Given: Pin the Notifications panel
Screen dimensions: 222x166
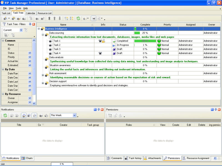Looking at the screenshot, I should (99, 110).
